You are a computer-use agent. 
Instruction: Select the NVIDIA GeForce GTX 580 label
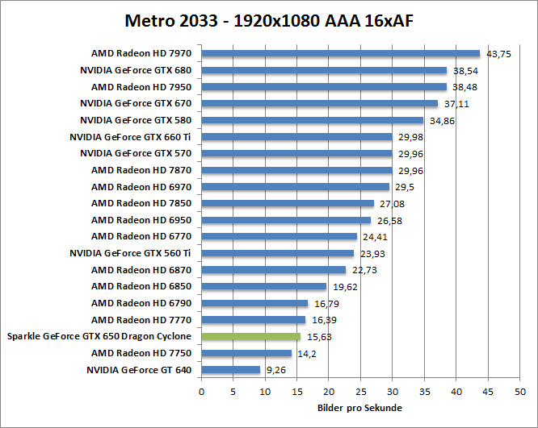(x=136, y=120)
